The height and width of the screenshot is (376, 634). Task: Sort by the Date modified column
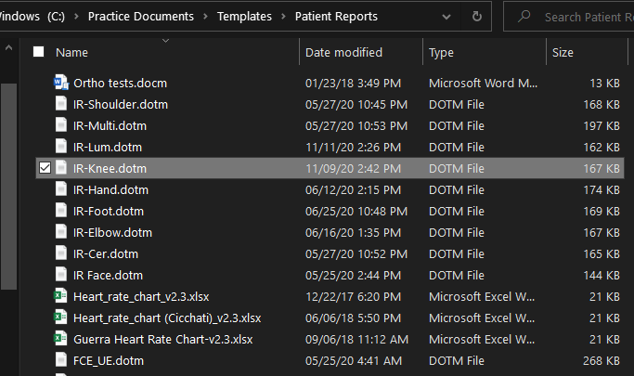pyautogui.click(x=343, y=53)
